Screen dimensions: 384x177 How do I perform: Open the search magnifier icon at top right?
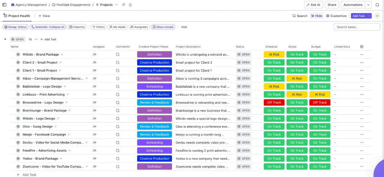[378, 5]
